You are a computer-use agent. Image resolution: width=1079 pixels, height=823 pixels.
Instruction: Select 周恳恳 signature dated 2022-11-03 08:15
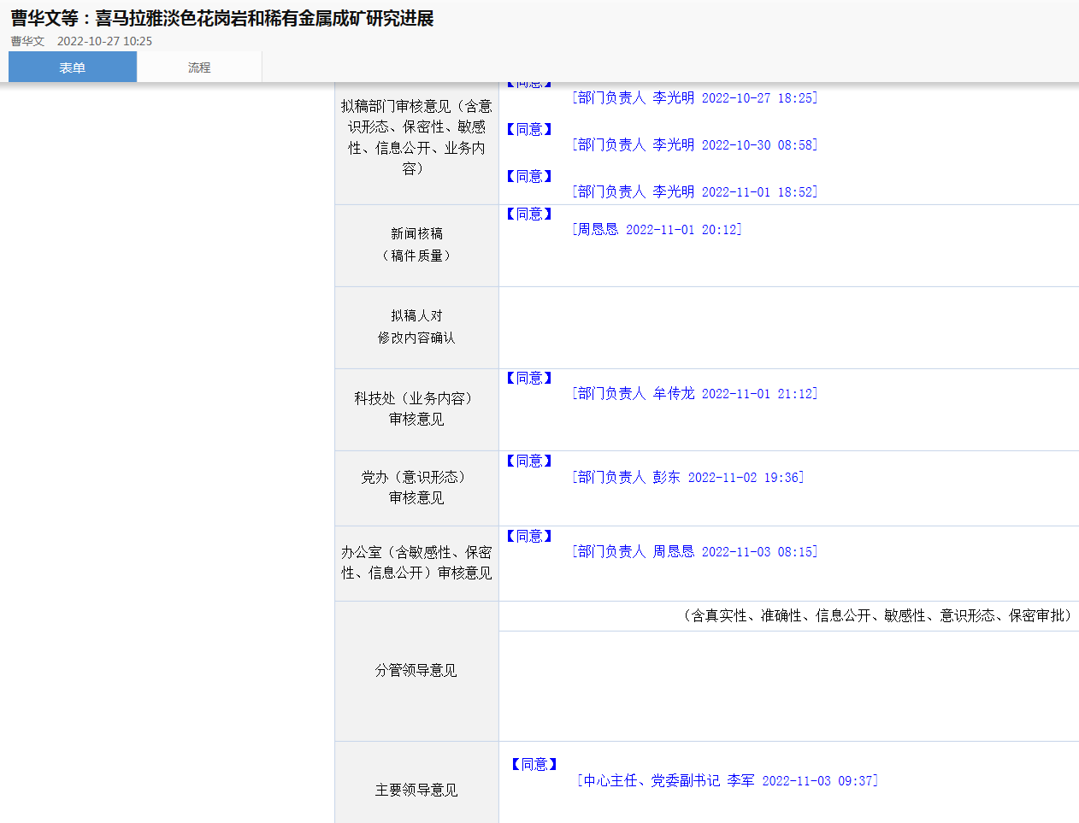click(x=694, y=552)
